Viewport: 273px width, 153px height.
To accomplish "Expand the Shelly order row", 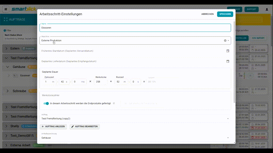I will coord(6,126).
